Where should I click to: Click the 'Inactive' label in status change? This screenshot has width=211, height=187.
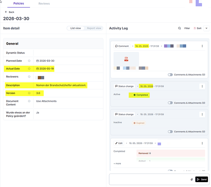(x=117, y=122)
